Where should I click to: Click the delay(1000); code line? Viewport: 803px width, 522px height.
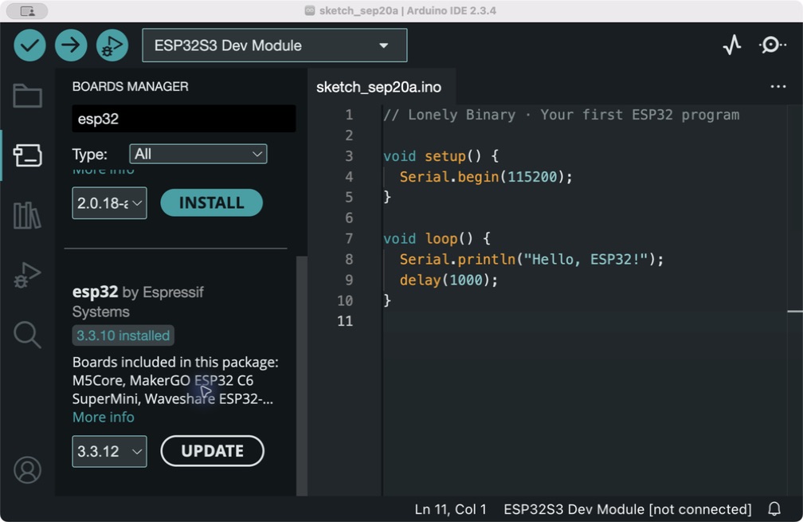tap(449, 281)
